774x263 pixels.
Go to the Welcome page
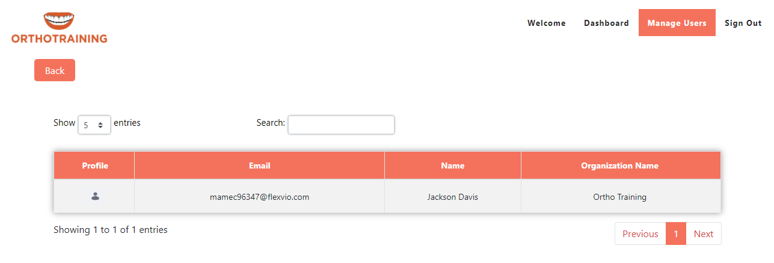tap(546, 23)
